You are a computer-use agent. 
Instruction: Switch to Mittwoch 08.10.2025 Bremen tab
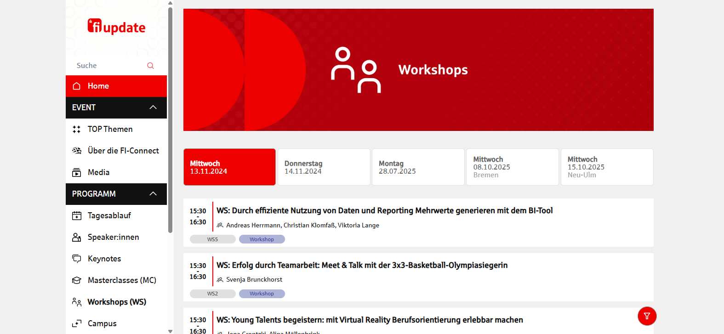512,167
